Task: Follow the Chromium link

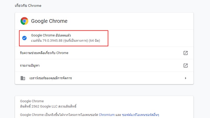Action: pos(107,115)
